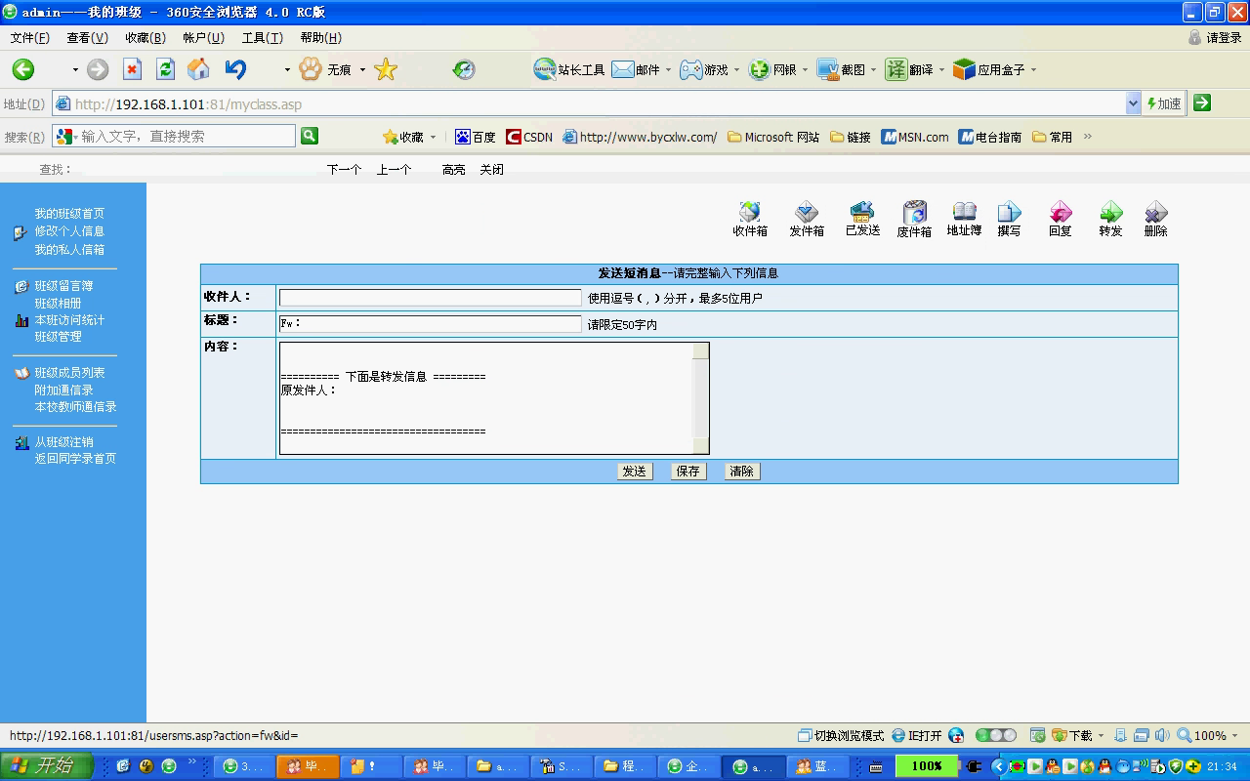Viewport: 1250px width, 781px height.
Task: Open the 地址簿 address book icon
Action: (964, 219)
